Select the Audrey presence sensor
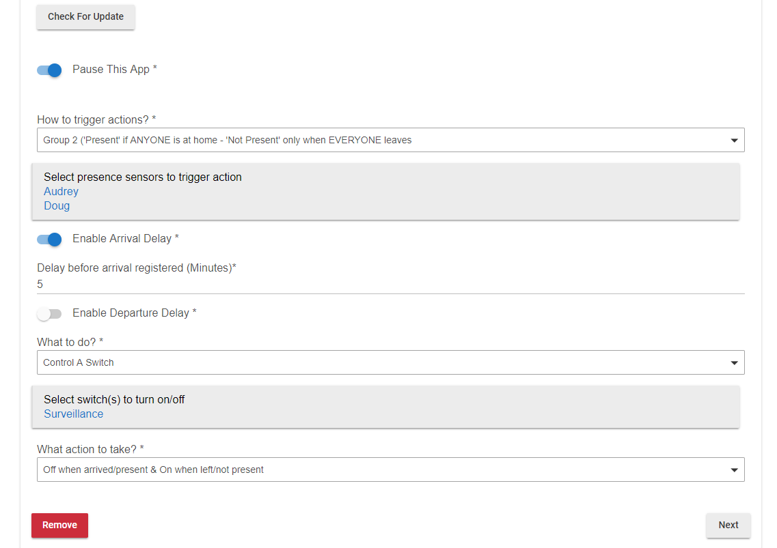Image resolution: width=777 pixels, height=548 pixels. coord(62,192)
